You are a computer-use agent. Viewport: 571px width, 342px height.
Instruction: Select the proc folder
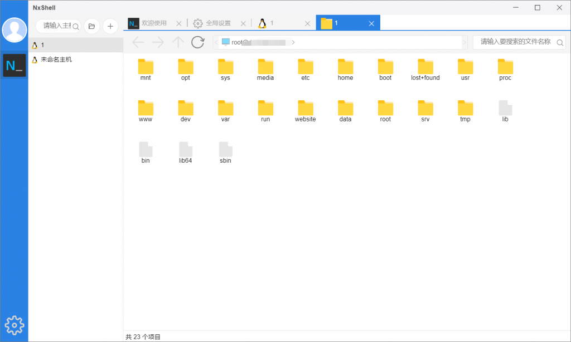[x=505, y=70]
